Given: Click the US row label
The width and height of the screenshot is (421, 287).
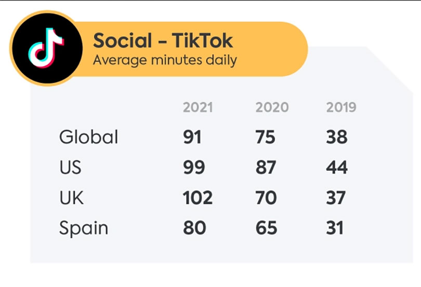Looking at the screenshot, I should pos(70,168).
